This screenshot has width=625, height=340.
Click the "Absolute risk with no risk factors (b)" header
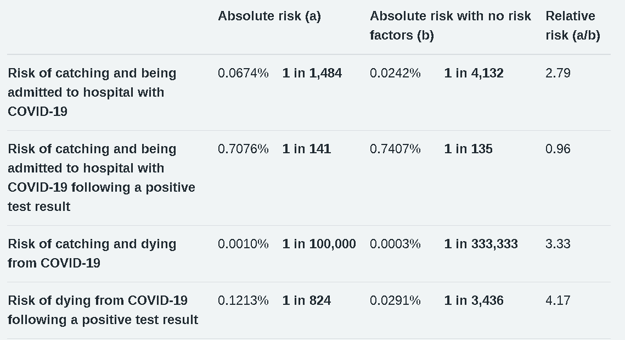click(x=450, y=25)
